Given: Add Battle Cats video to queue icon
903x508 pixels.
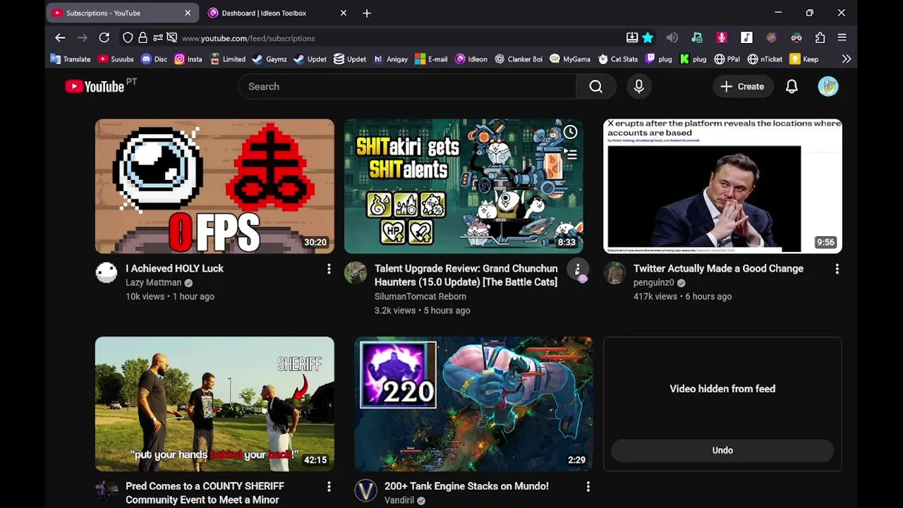Looking at the screenshot, I should click(570, 155).
